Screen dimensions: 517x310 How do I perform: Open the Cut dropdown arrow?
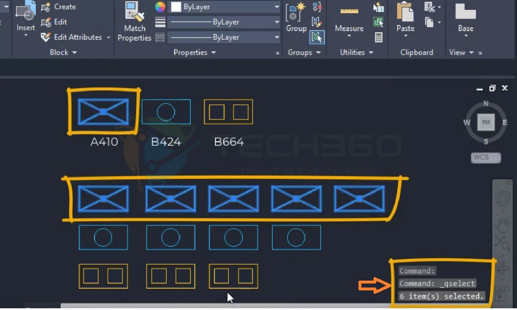pos(439,7)
